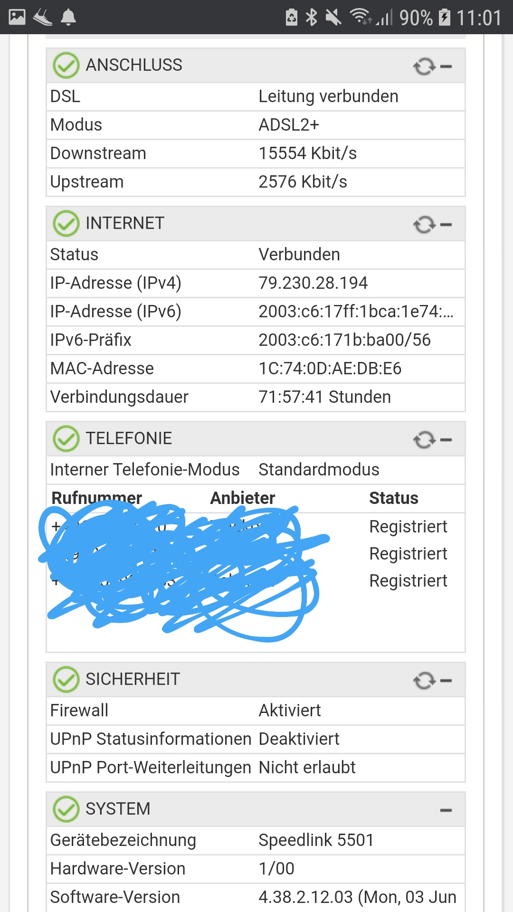Screen dimensions: 513x912
Task: Refresh the TELEFONIE section
Action: [x=424, y=440]
